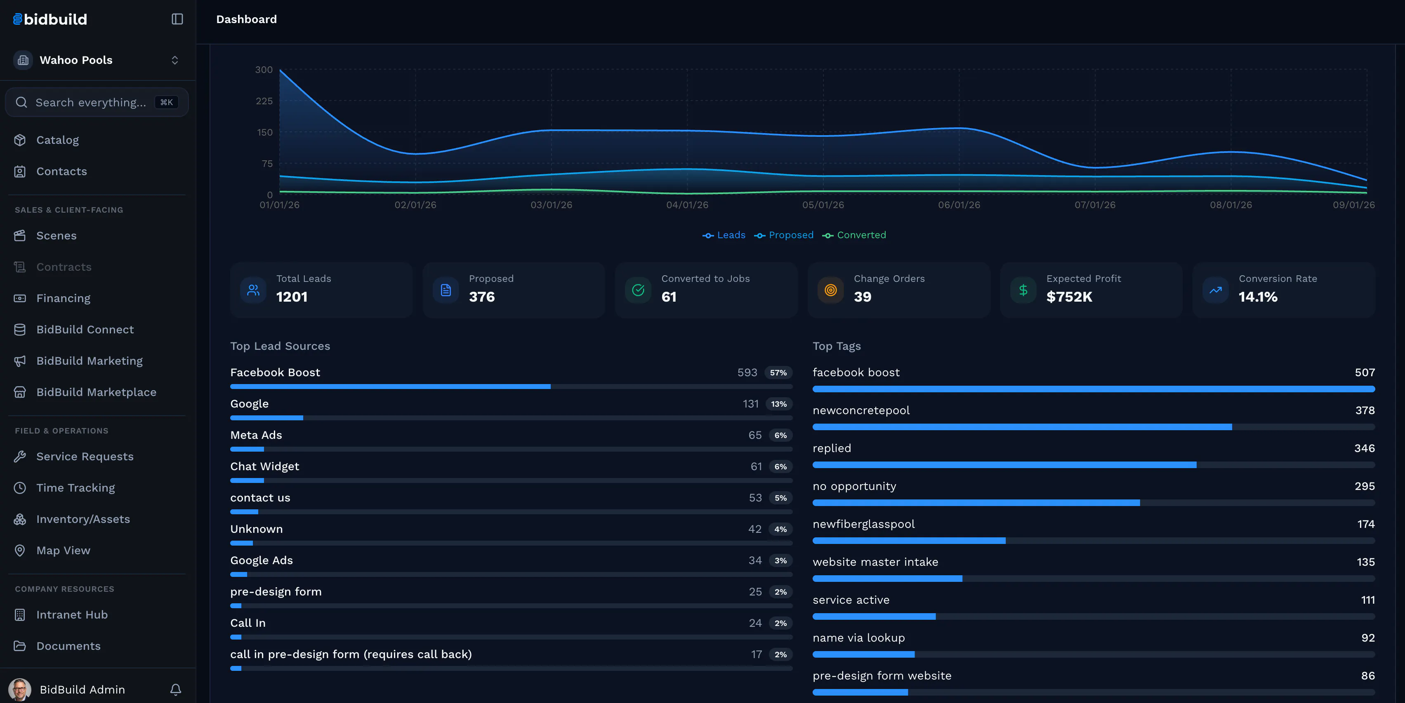Toggle Converted series in chart legend

click(x=854, y=235)
